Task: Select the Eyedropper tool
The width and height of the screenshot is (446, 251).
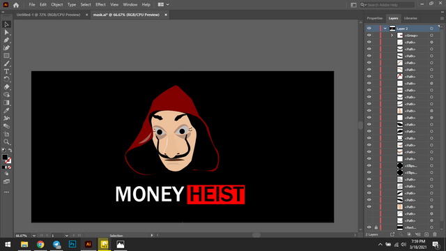Action: tap(6, 110)
